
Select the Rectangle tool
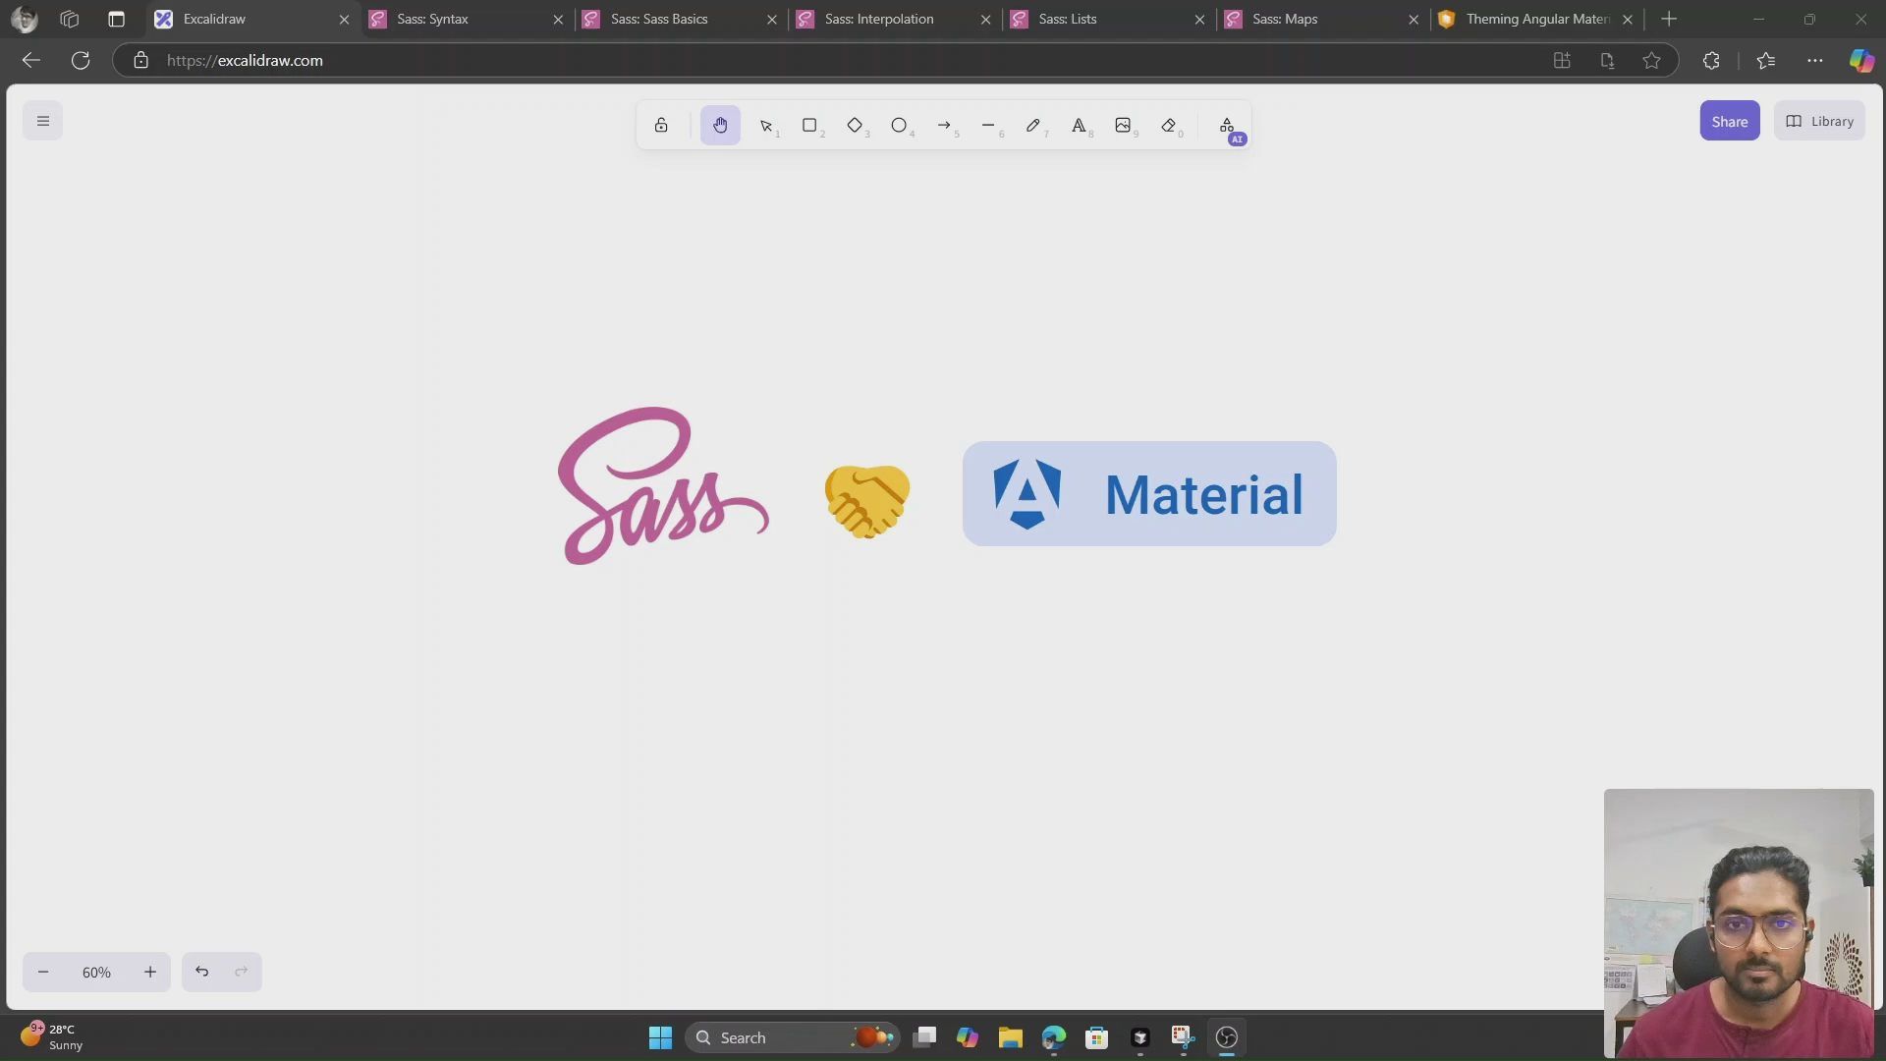pyautogui.click(x=810, y=125)
